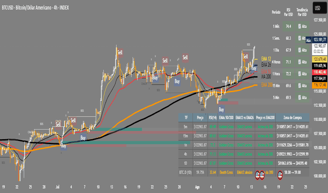Select the Máx price tag
328x193 pixels.
click(x=309, y=40)
